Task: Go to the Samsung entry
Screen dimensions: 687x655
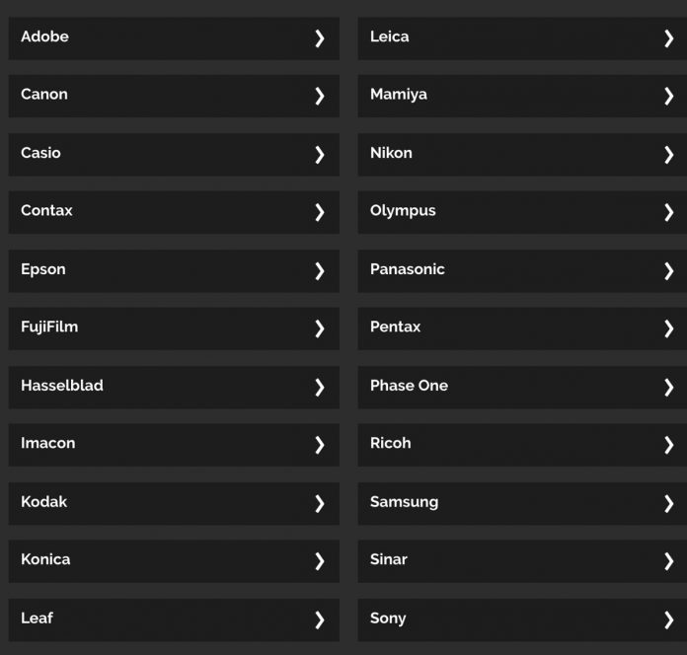Action: [x=522, y=503]
